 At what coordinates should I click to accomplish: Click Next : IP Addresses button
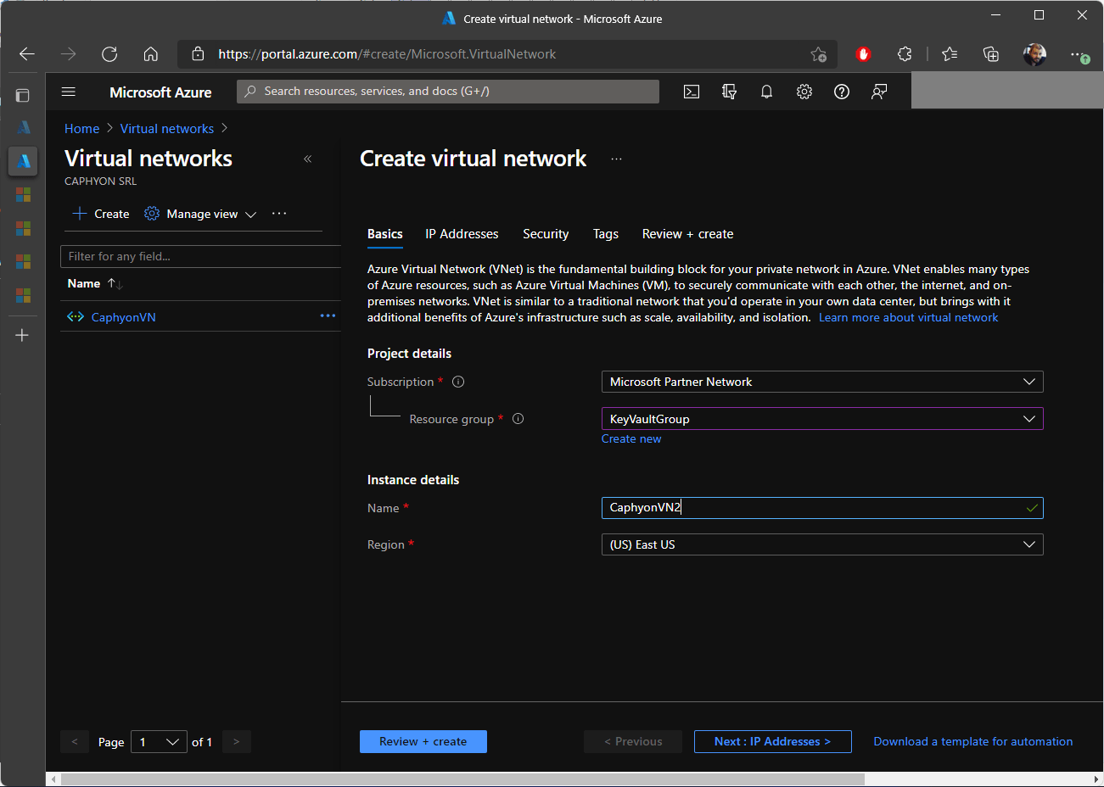pyautogui.click(x=772, y=741)
